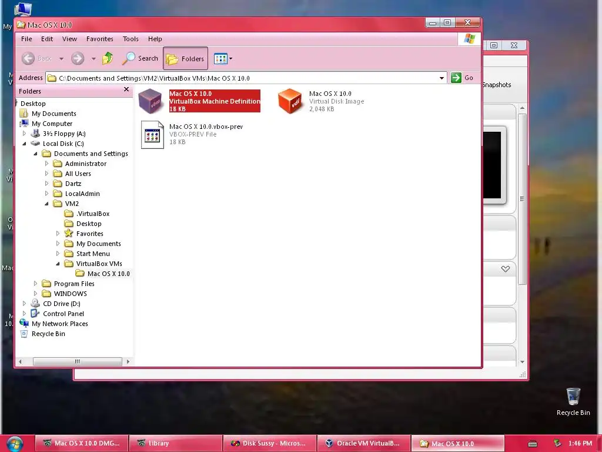Click the Go button
Viewport: 602px width, 452px height.
coord(462,78)
